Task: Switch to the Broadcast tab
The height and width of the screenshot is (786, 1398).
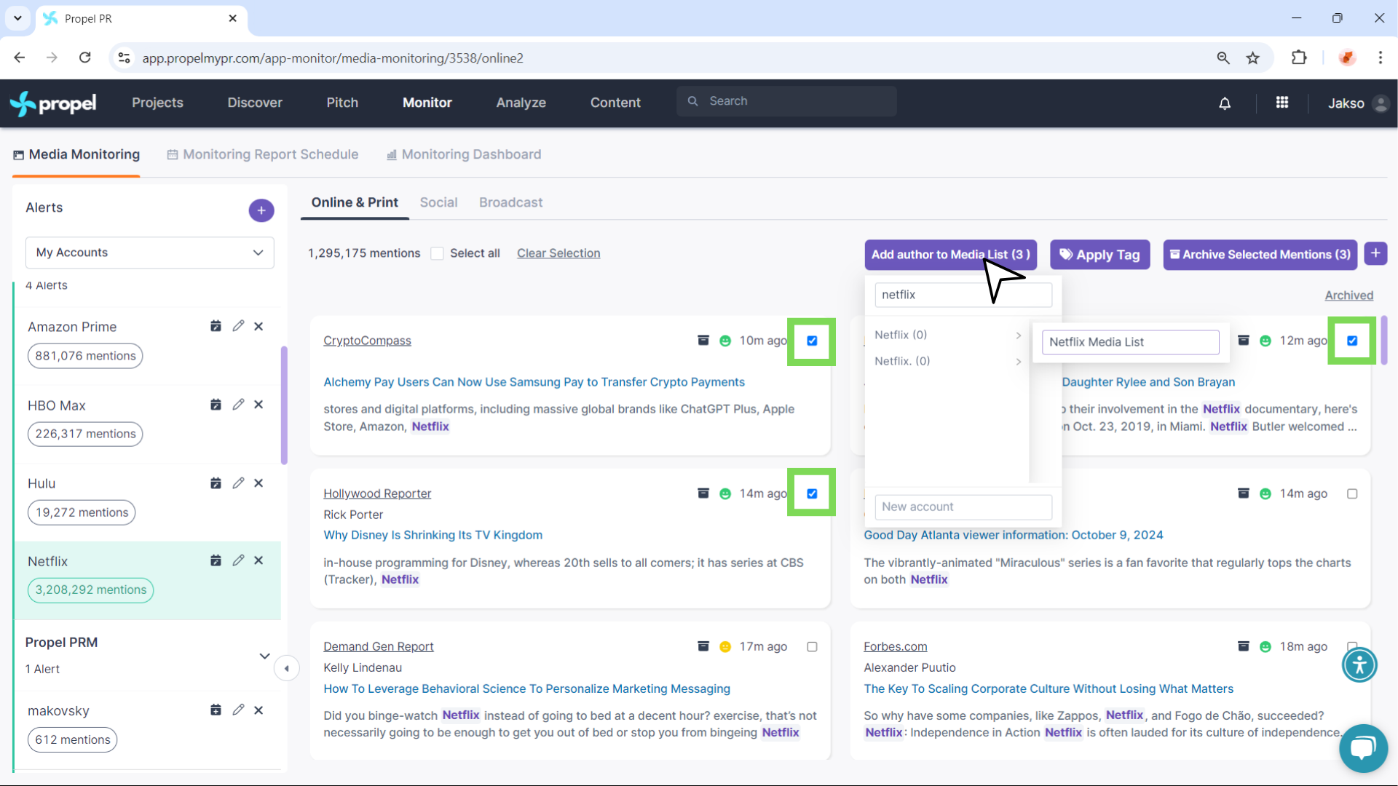Action: pyautogui.click(x=510, y=202)
